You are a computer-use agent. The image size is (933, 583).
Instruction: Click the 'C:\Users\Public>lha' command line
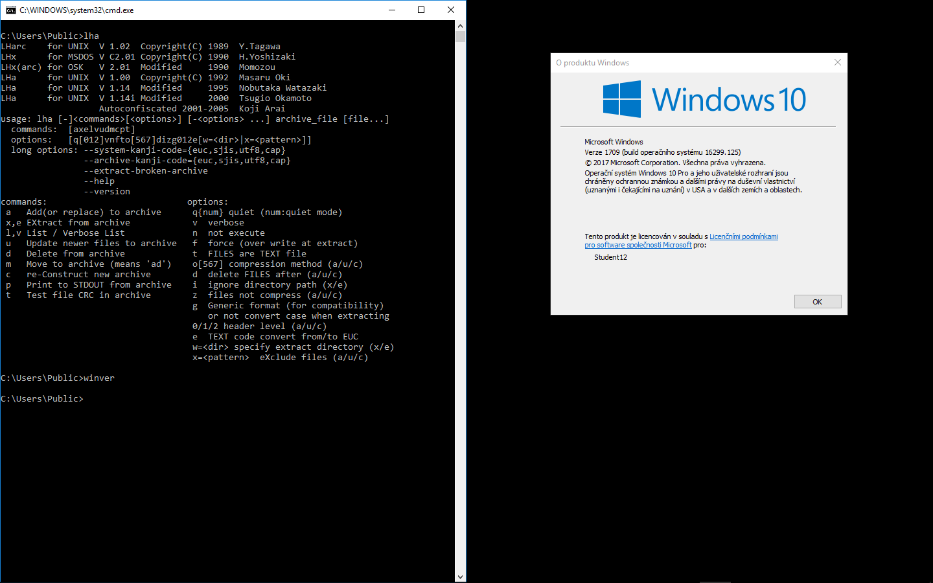coord(50,36)
